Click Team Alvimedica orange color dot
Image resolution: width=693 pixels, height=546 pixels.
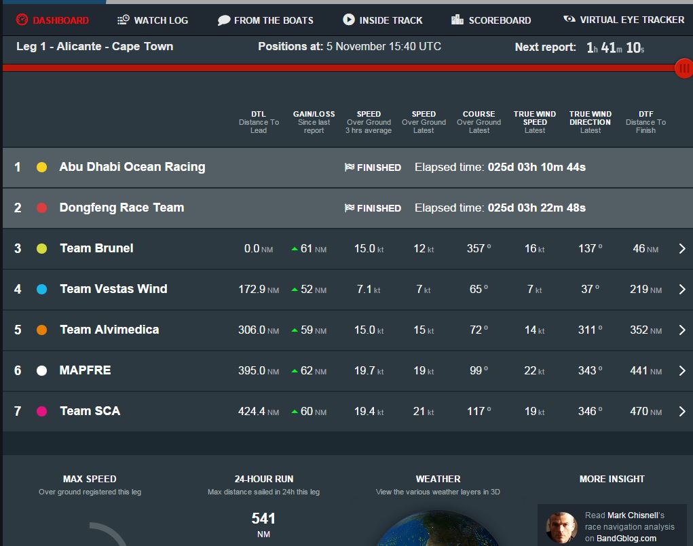(x=41, y=330)
